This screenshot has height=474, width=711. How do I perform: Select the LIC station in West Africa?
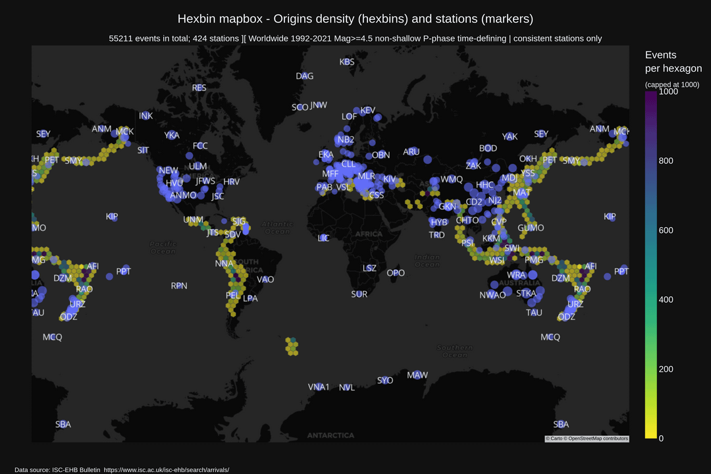click(323, 238)
